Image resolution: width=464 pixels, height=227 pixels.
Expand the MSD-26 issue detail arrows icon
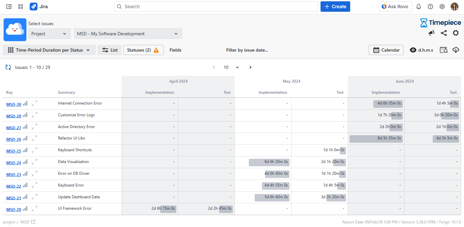coord(35,138)
